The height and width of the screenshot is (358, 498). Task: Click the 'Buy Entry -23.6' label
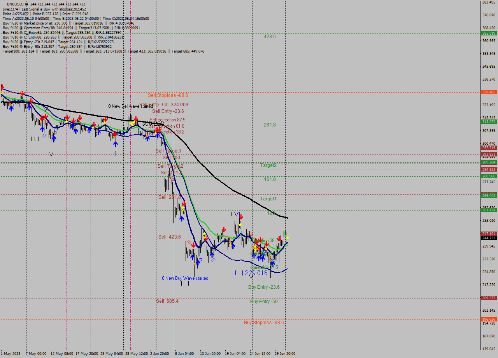pos(264,287)
